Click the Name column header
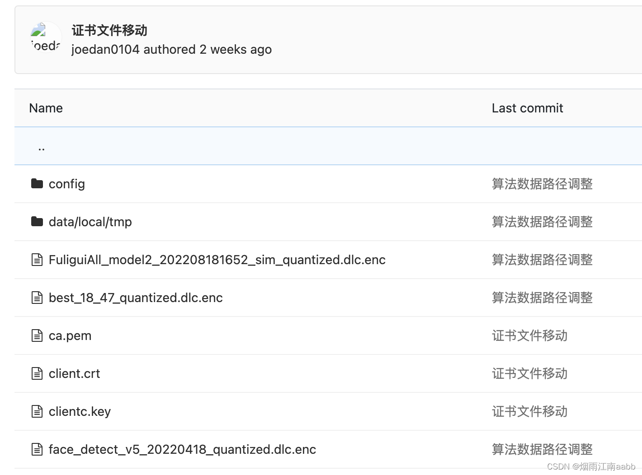This screenshot has width=642, height=475. point(45,108)
